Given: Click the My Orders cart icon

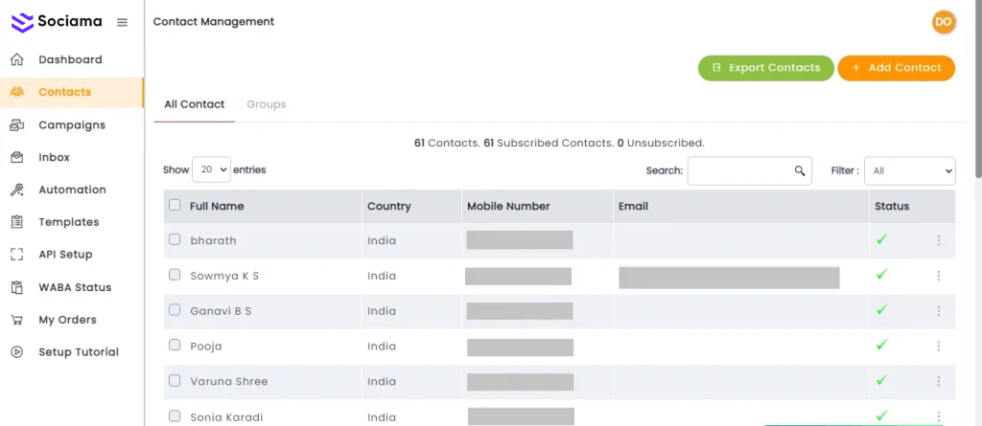Looking at the screenshot, I should click(17, 320).
